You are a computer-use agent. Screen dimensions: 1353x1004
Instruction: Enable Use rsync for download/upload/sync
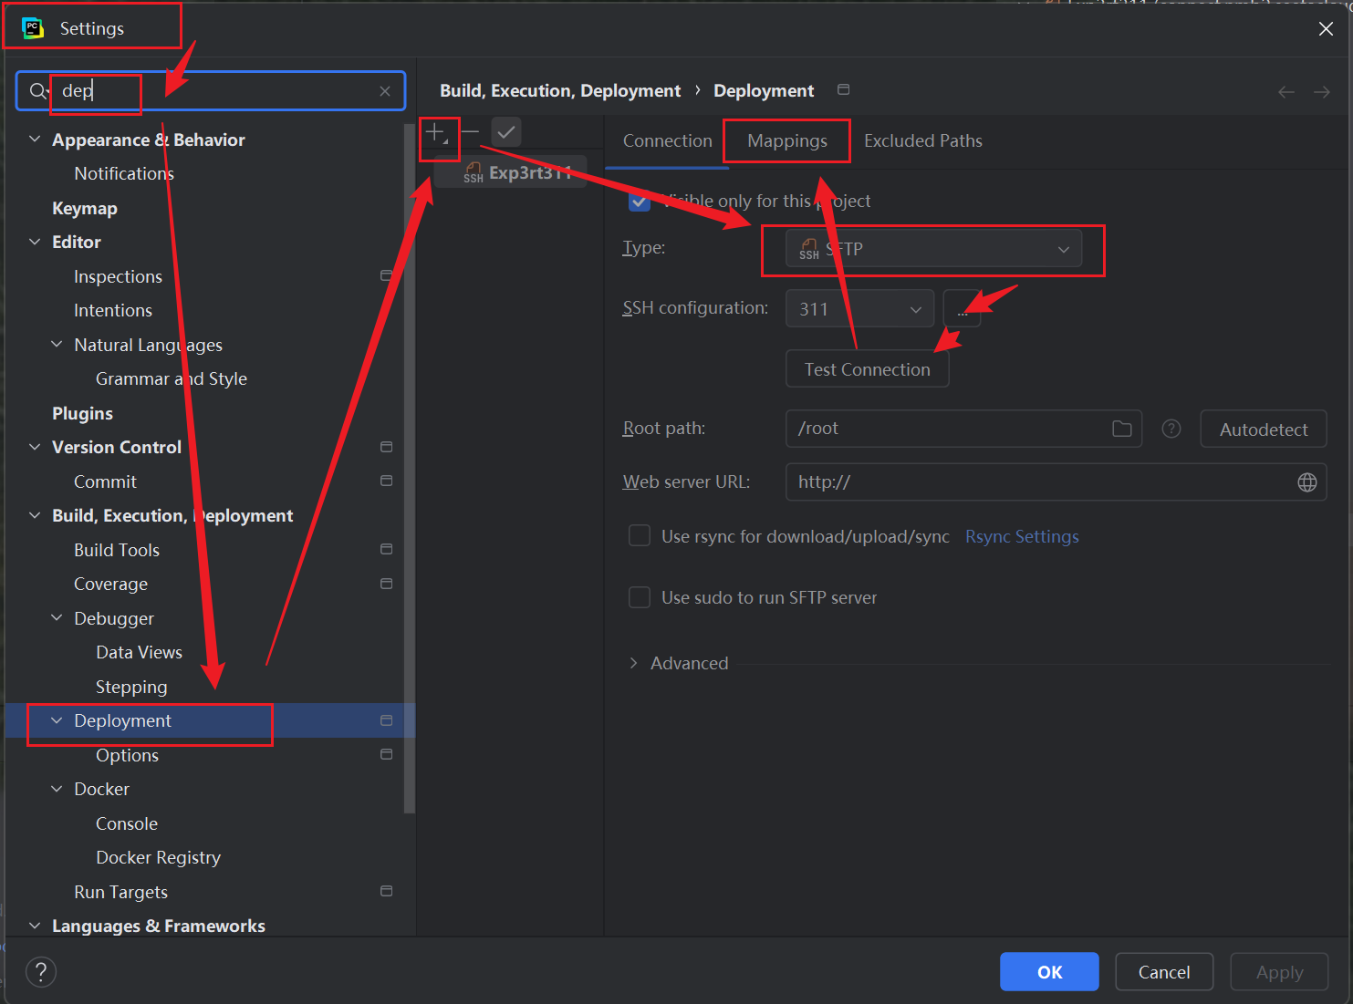click(639, 536)
